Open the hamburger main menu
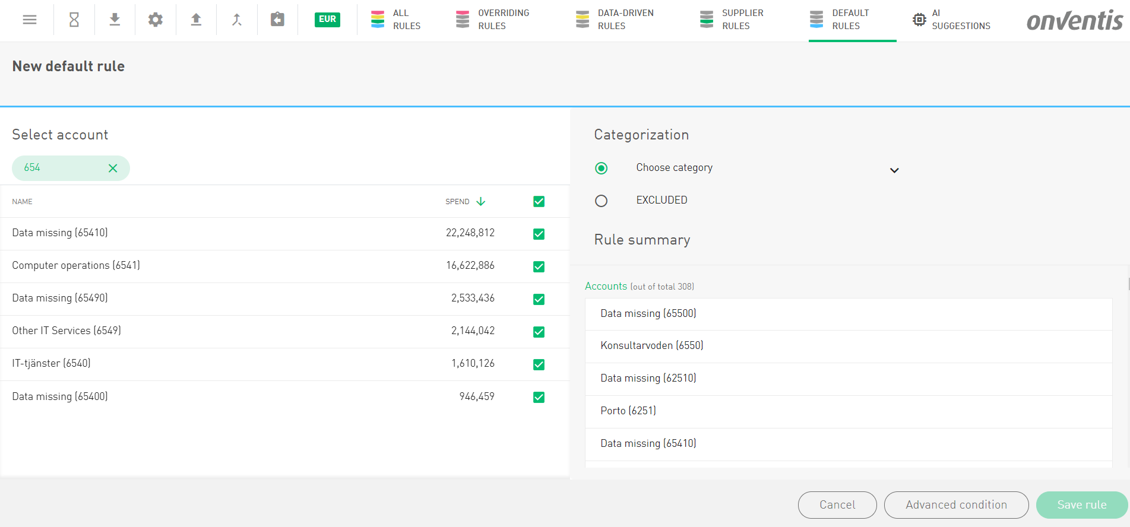 [30, 20]
